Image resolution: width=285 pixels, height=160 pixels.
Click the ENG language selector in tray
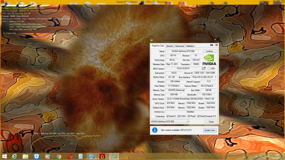click(267, 157)
